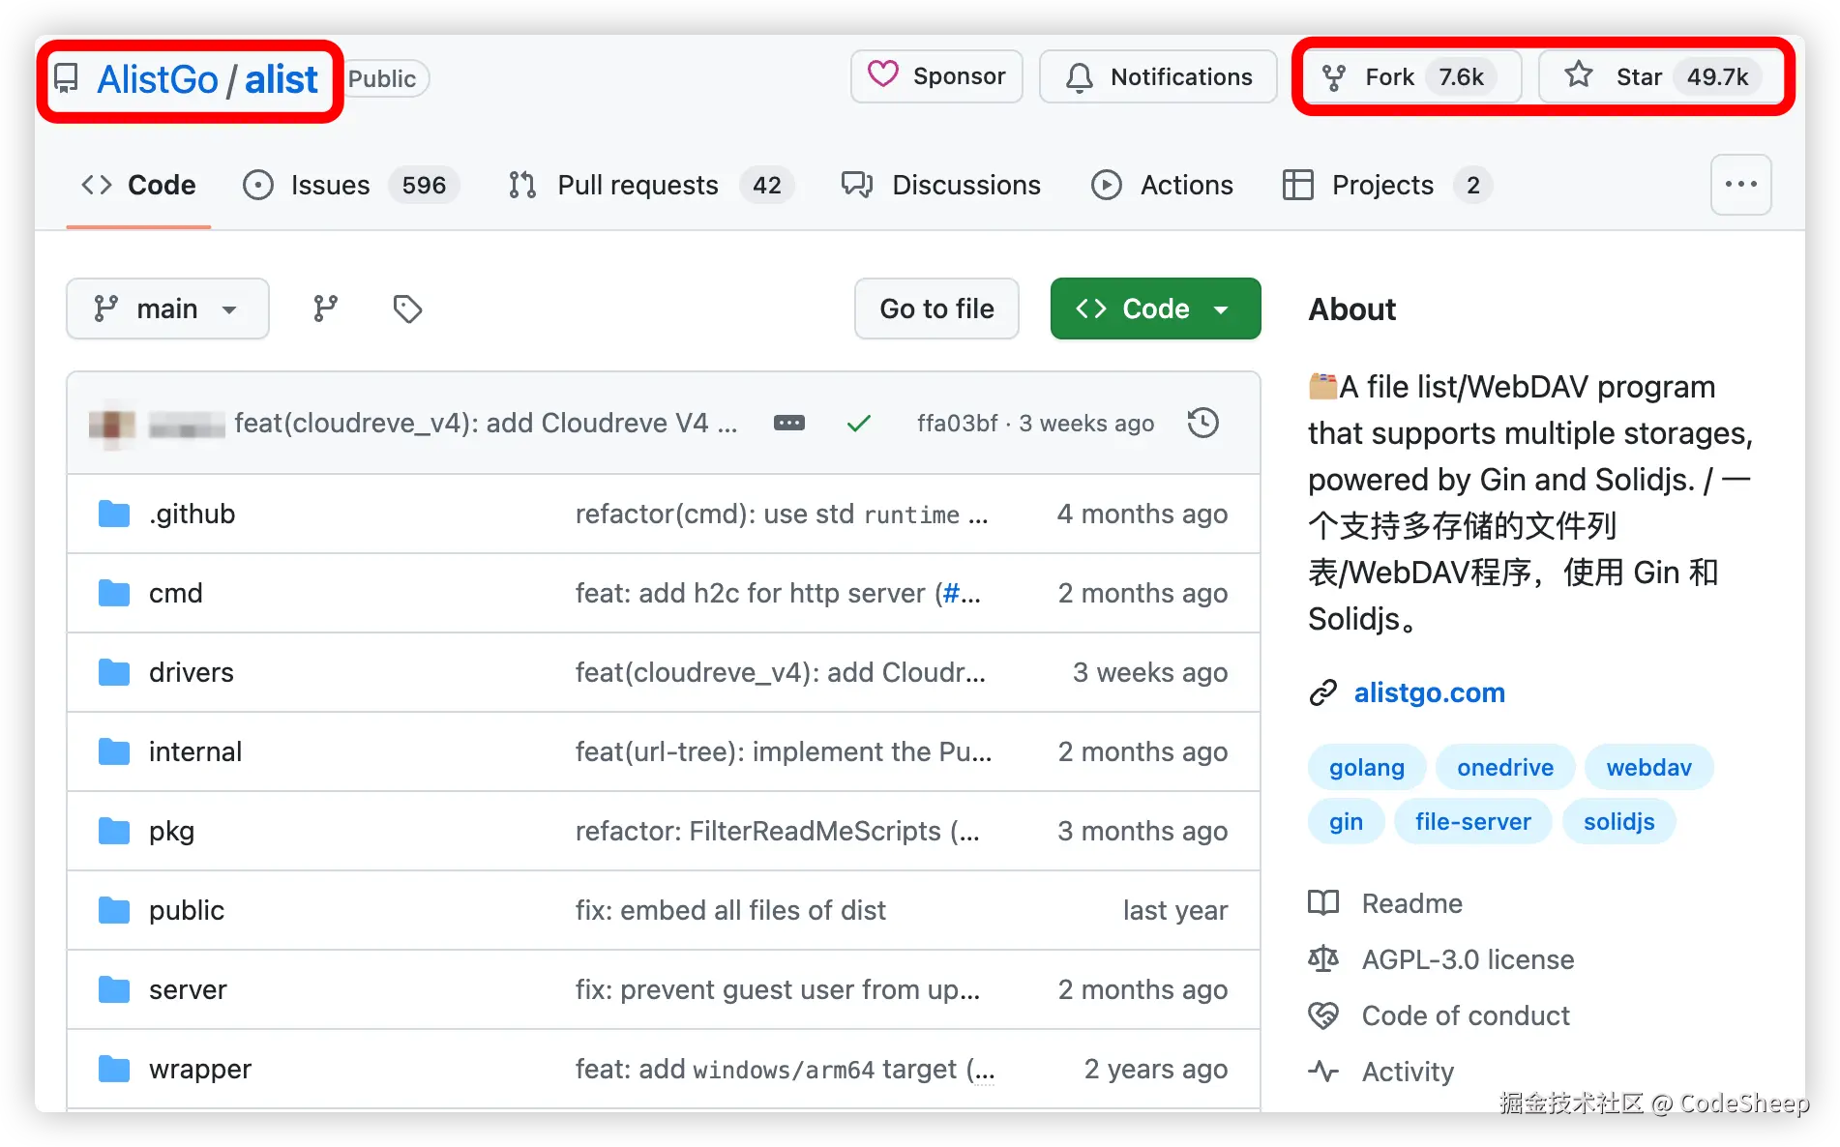Viewport: 1840px width, 1147px height.
Task: Click the Code of conduct heart icon
Action: [x=1323, y=1015]
